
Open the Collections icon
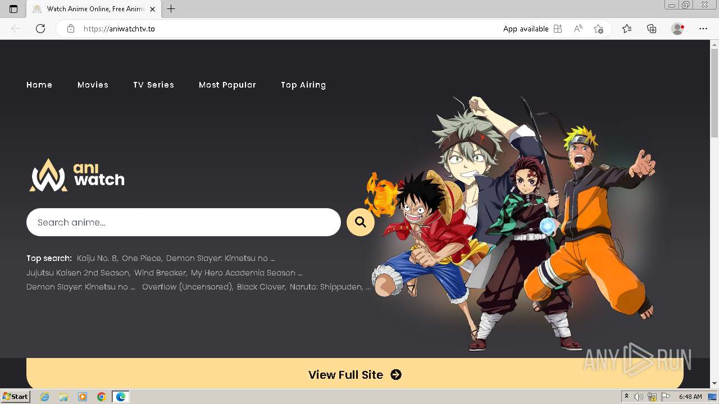click(x=652, y=29)
